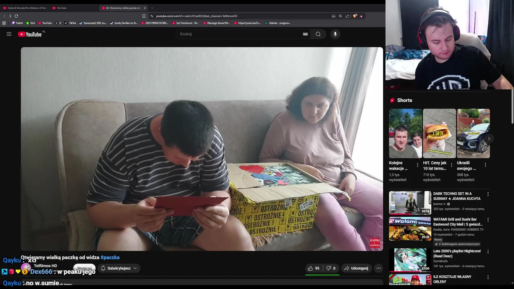514x289 pixels.
Task: Open the Ukradli swojego short thumbnail
Action: (x=473, y=133)
